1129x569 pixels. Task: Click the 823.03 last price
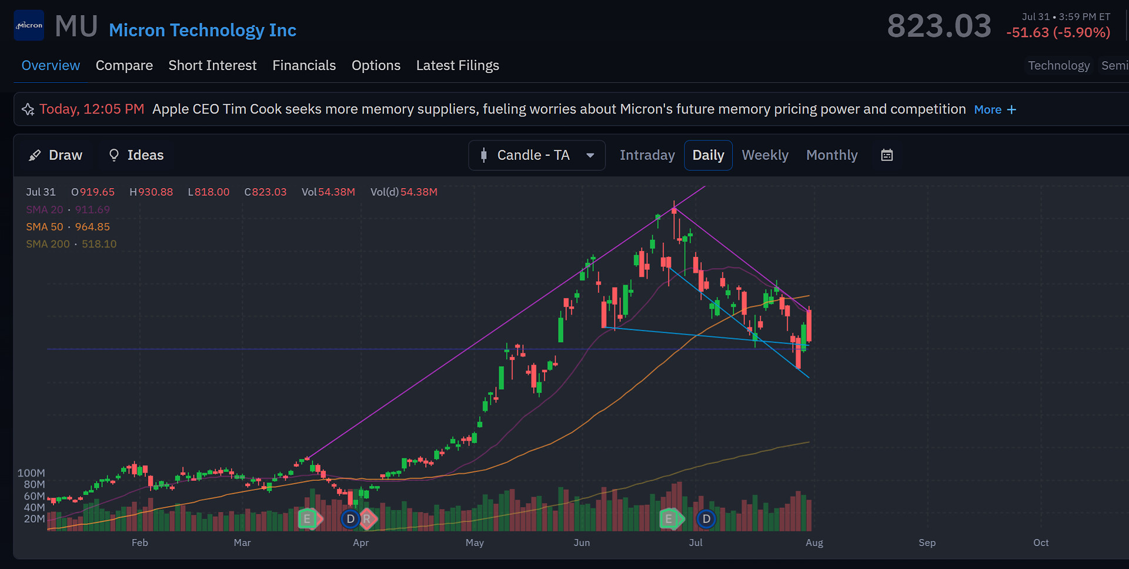(x=939, y=26)
